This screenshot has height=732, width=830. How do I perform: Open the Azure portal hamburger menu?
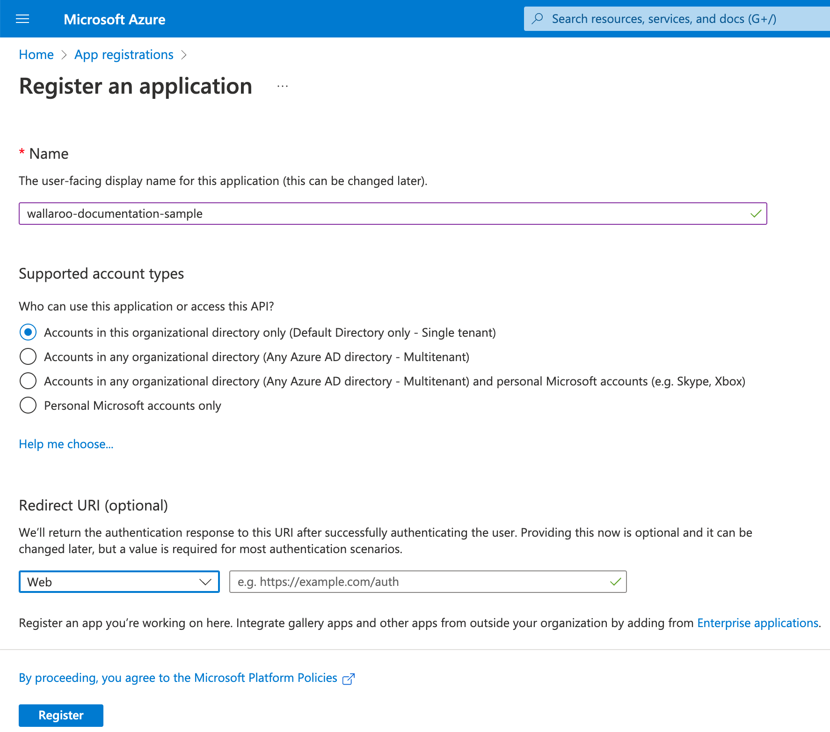[x=22, y=19]
